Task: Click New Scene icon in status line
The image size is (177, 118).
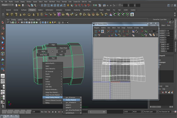Action: point(17,5)
